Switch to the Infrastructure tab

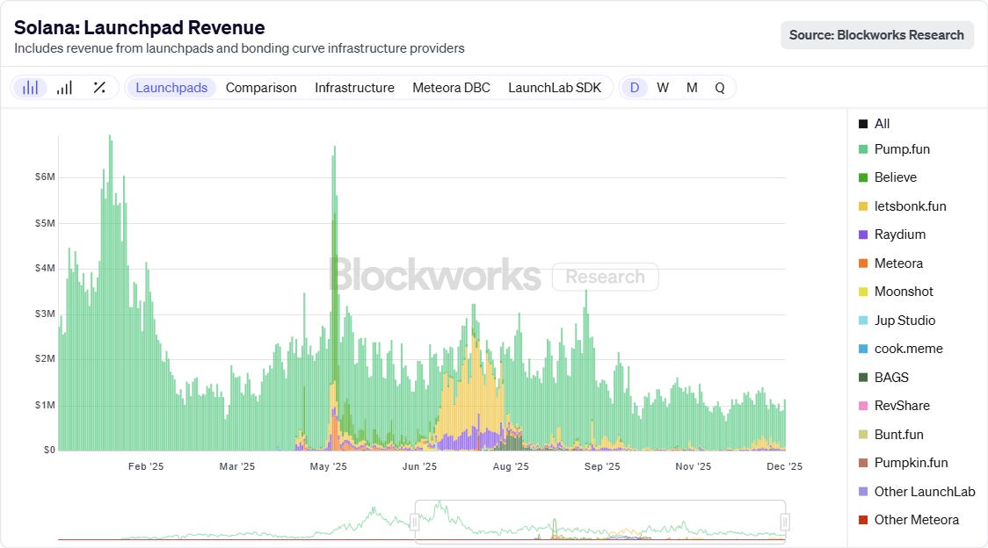click(x=354, y=88)
